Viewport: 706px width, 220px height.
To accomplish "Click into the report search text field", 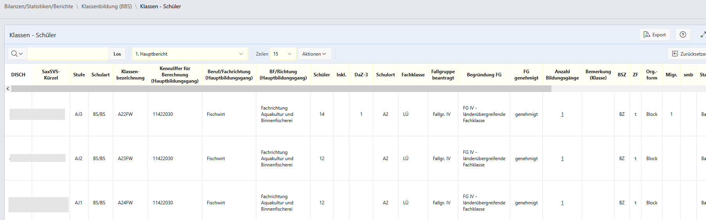I will (68, 54).
